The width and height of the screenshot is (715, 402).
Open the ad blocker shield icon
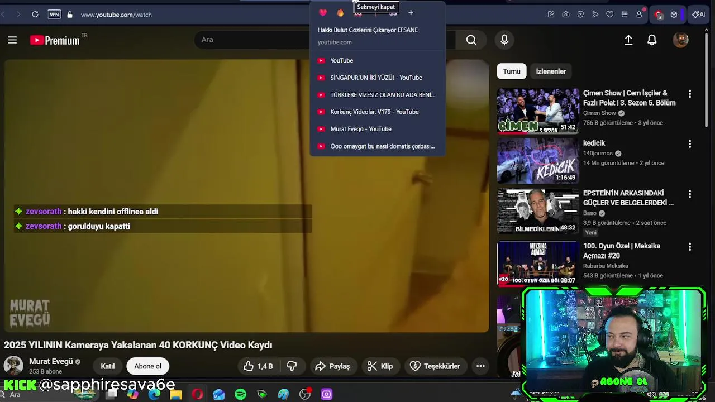tap(580, 15)
